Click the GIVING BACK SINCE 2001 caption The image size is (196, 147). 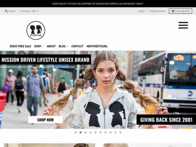(166, 120)
